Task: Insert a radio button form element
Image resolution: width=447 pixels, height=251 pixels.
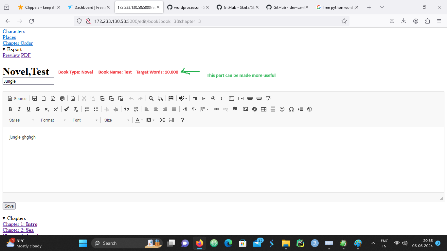Action: [213, 98]
